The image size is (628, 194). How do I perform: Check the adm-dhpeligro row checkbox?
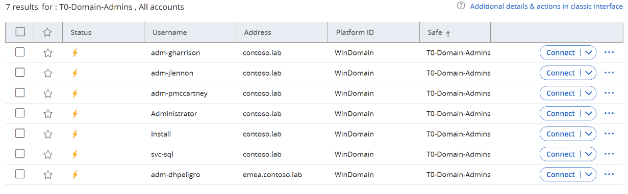coord(20,174)
